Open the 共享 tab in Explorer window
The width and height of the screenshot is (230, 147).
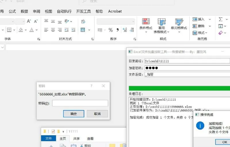[76, 138]
